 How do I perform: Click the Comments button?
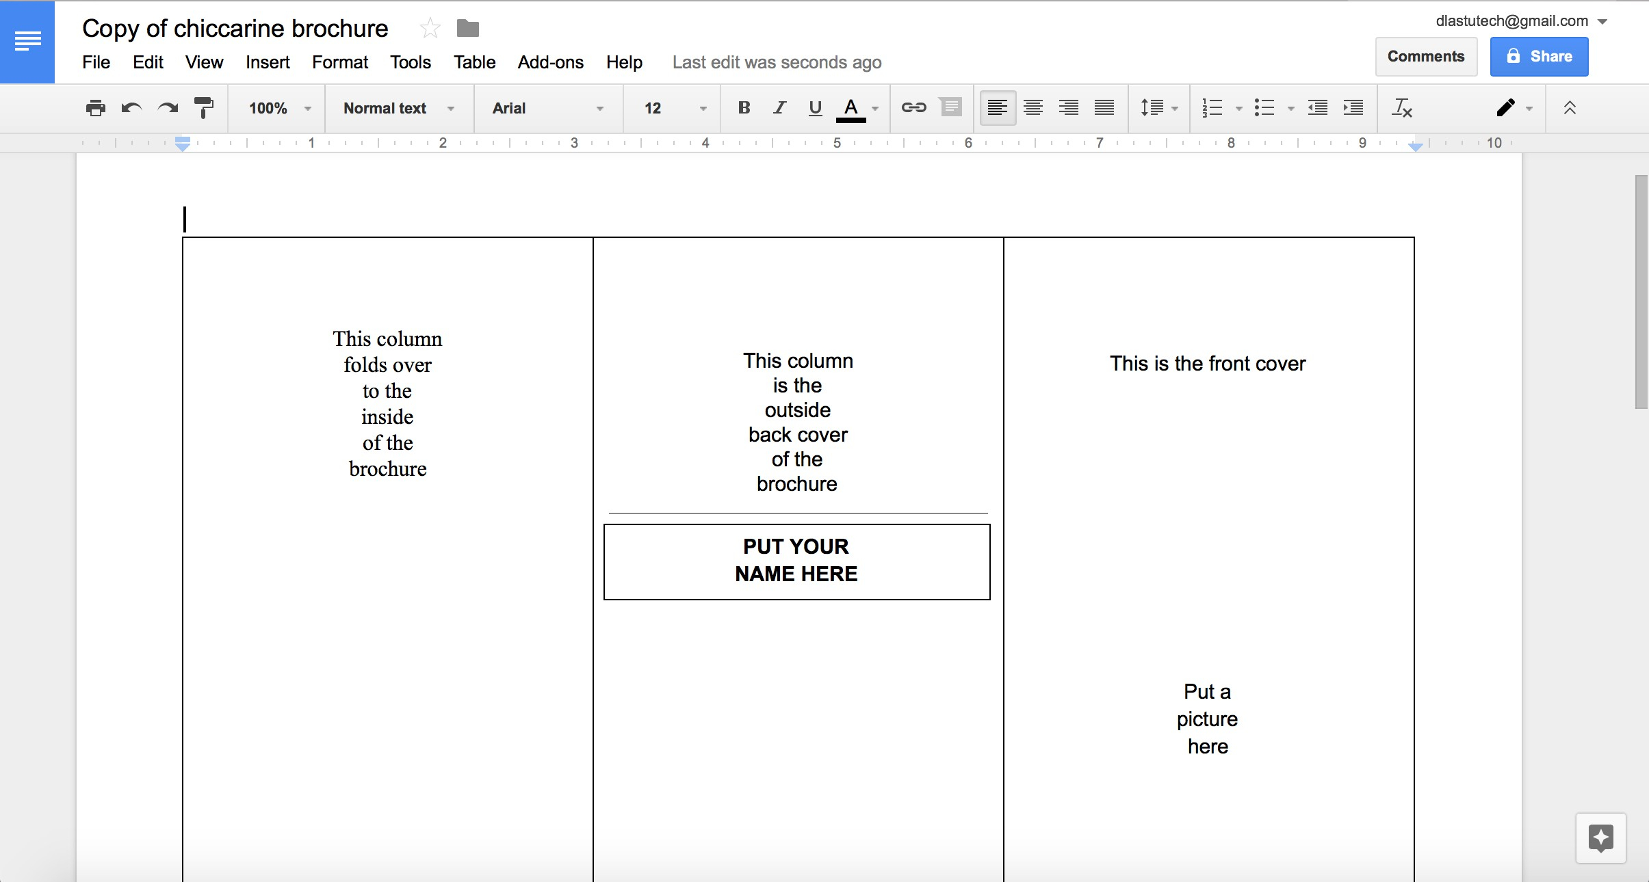pyautogui.click(x=1425, y=55)
